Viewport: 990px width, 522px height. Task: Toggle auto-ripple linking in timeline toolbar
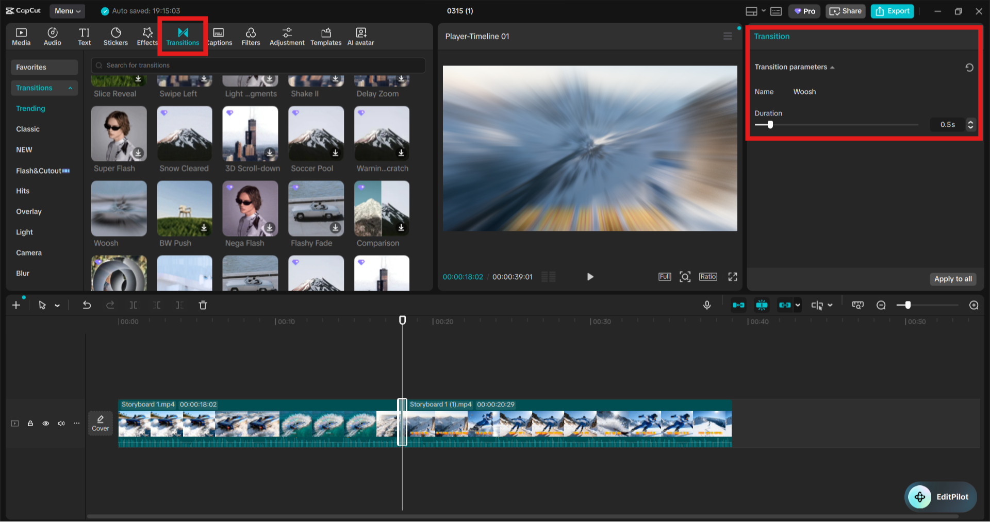tap(786, 305)
